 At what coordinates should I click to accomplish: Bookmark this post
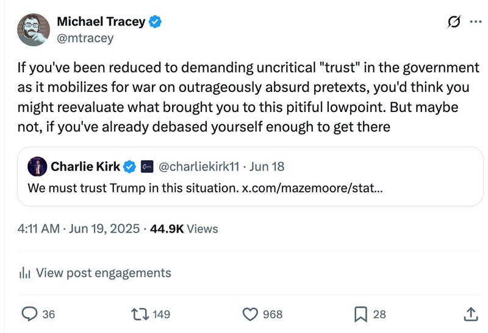coord(361,314)
